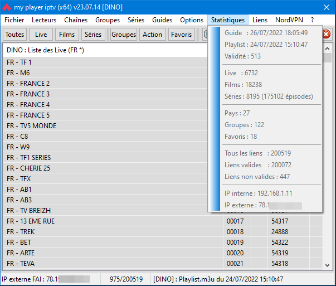
Task: Select the FR - ARTE channel
Action: [x=113, y=253]
